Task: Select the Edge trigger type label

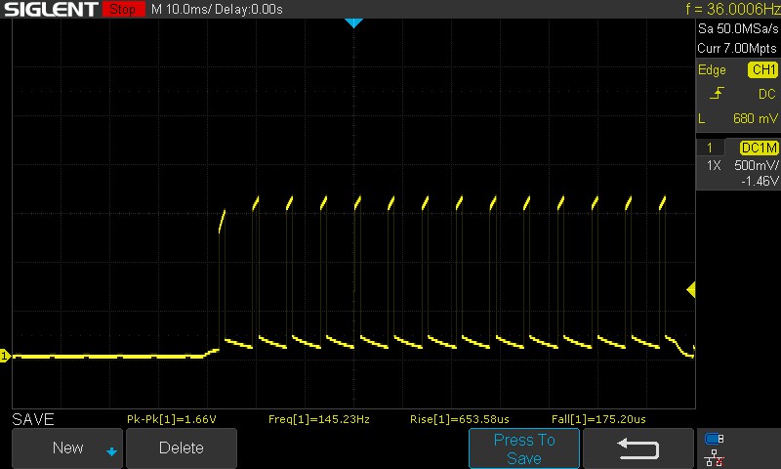Action: pos(712,70)
